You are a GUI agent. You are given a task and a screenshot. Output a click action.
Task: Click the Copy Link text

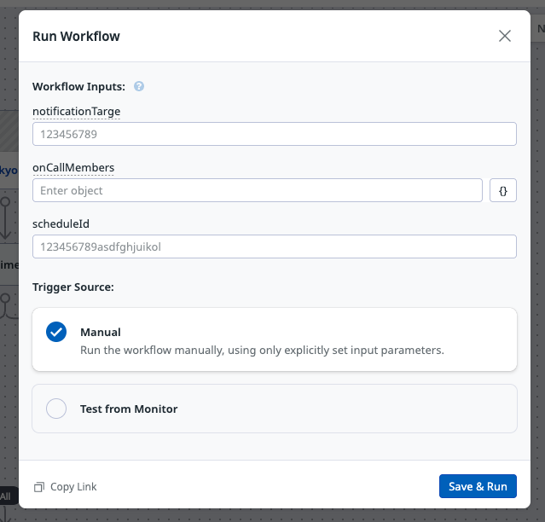[x=73, y=487]
